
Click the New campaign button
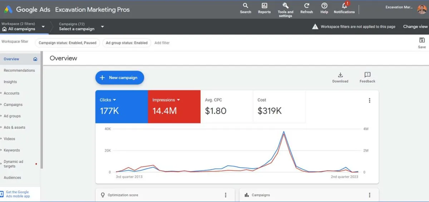pos(119,77)
